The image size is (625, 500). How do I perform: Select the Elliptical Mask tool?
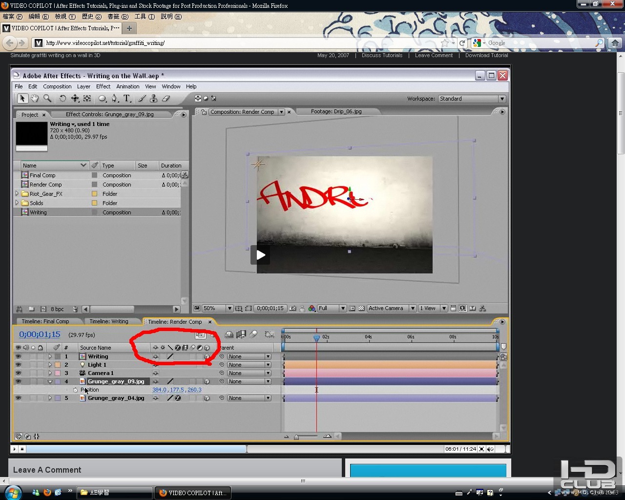pos(102,99)
